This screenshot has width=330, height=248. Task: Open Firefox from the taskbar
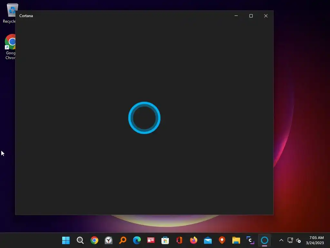(193, 240)
